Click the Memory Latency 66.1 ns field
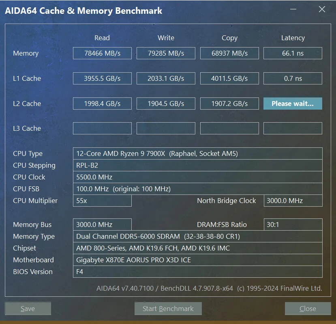 click(293, 53)
